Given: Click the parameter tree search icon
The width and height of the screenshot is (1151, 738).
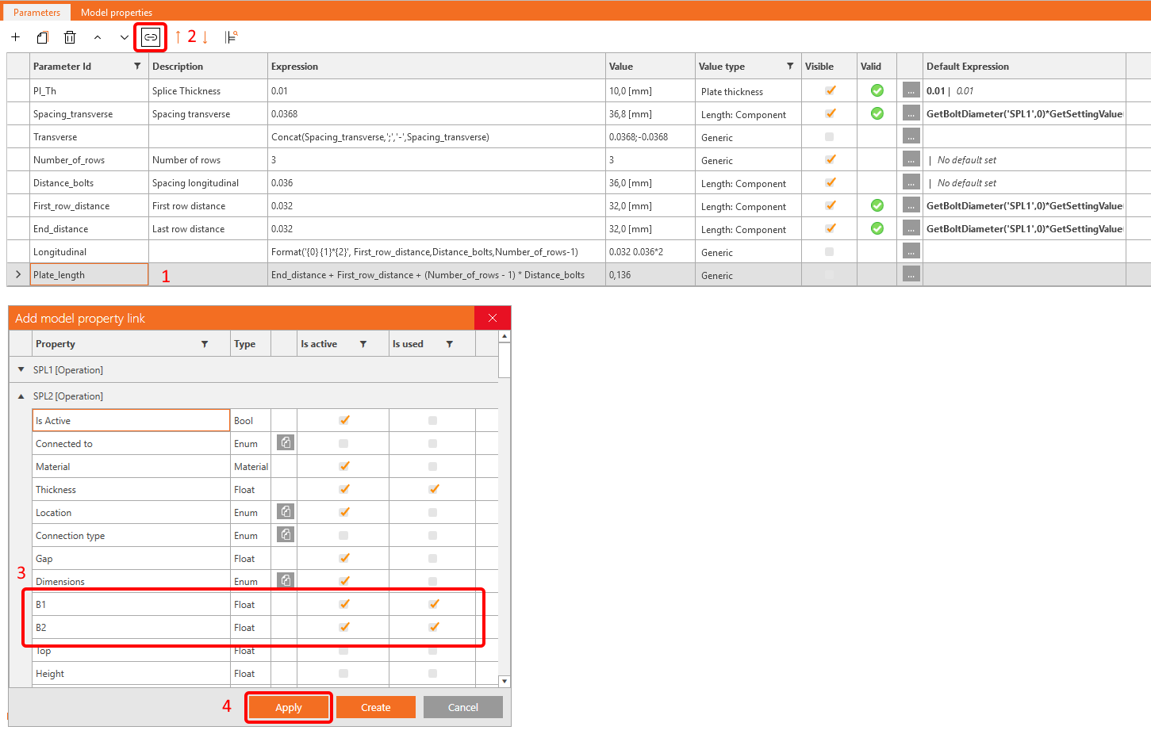Looking at the screenshot, I should (231, 37).
